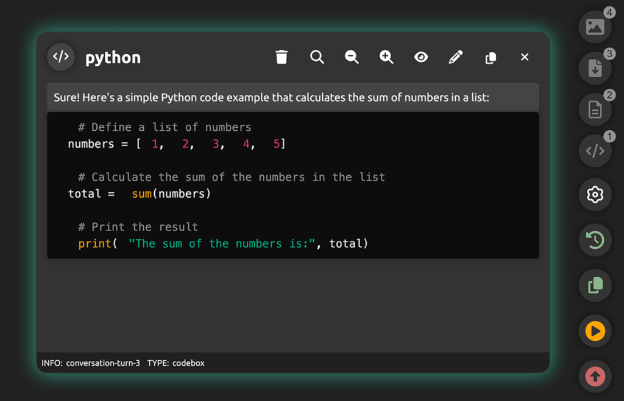
Task: Click 'INFO: conversation-turn-3' status text
Action: pyautogui.click(x=91, y=363)
